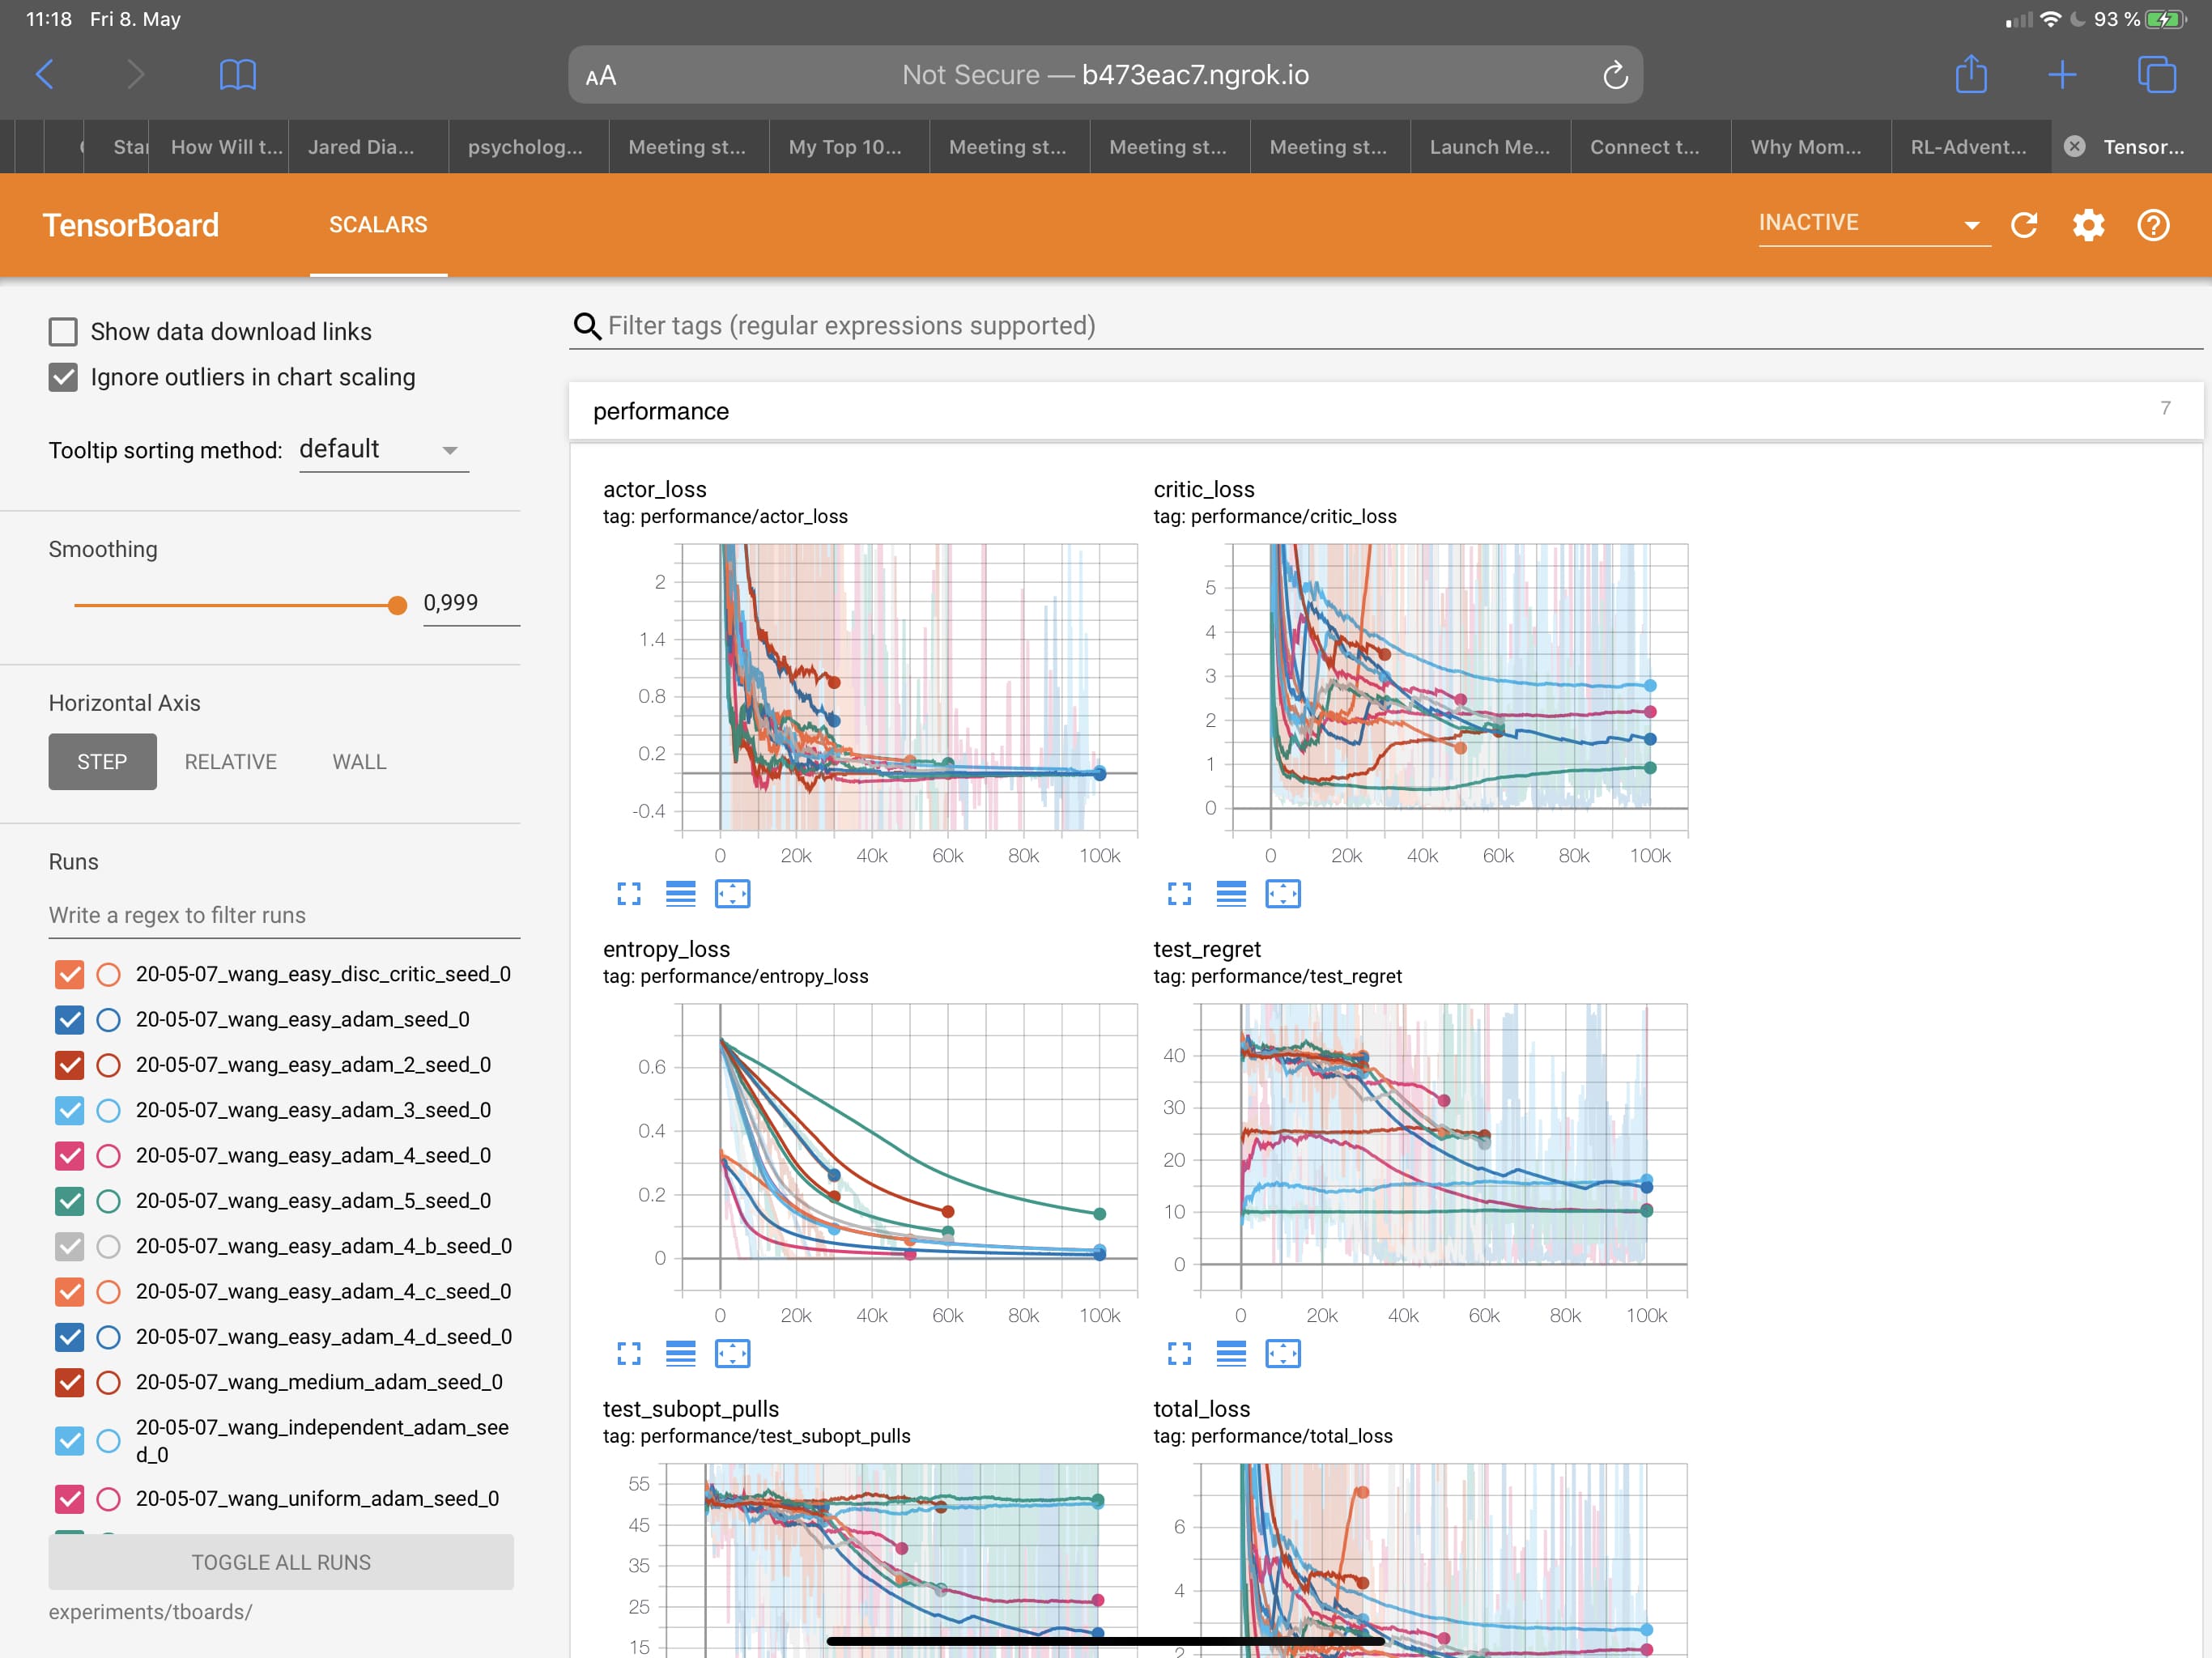Screen dimensions: 2212x1658
Task: Toggle y-axis log scale on critic_loss chart
Action: (x=1231, y=894)
